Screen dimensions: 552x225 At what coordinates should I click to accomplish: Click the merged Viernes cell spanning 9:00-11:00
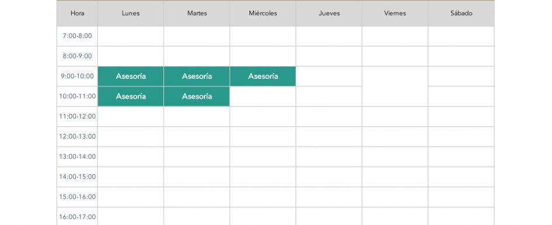(395, 86)
